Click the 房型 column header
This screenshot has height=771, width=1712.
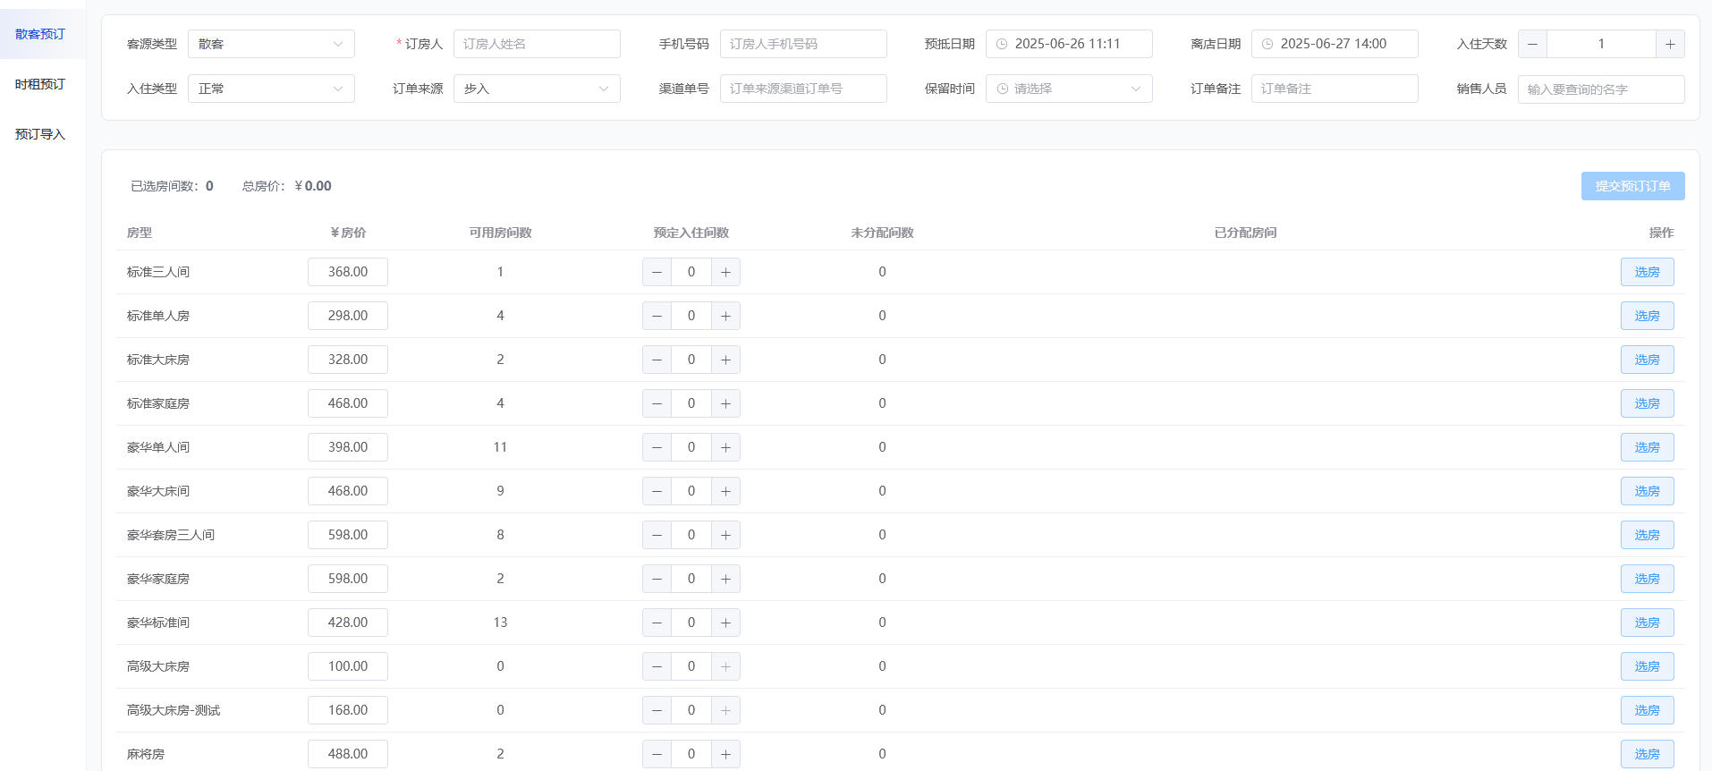140,233
